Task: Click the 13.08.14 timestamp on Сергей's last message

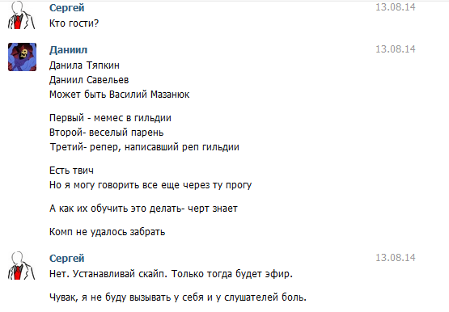Action: click(395, 258)
